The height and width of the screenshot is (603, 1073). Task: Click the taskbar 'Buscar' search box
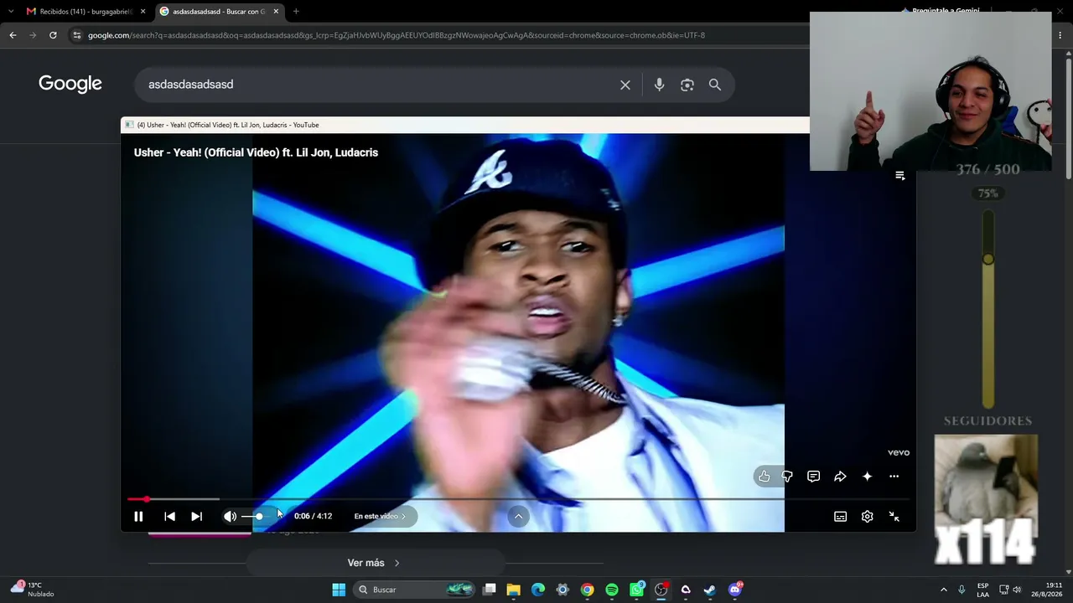click(413, 590)
